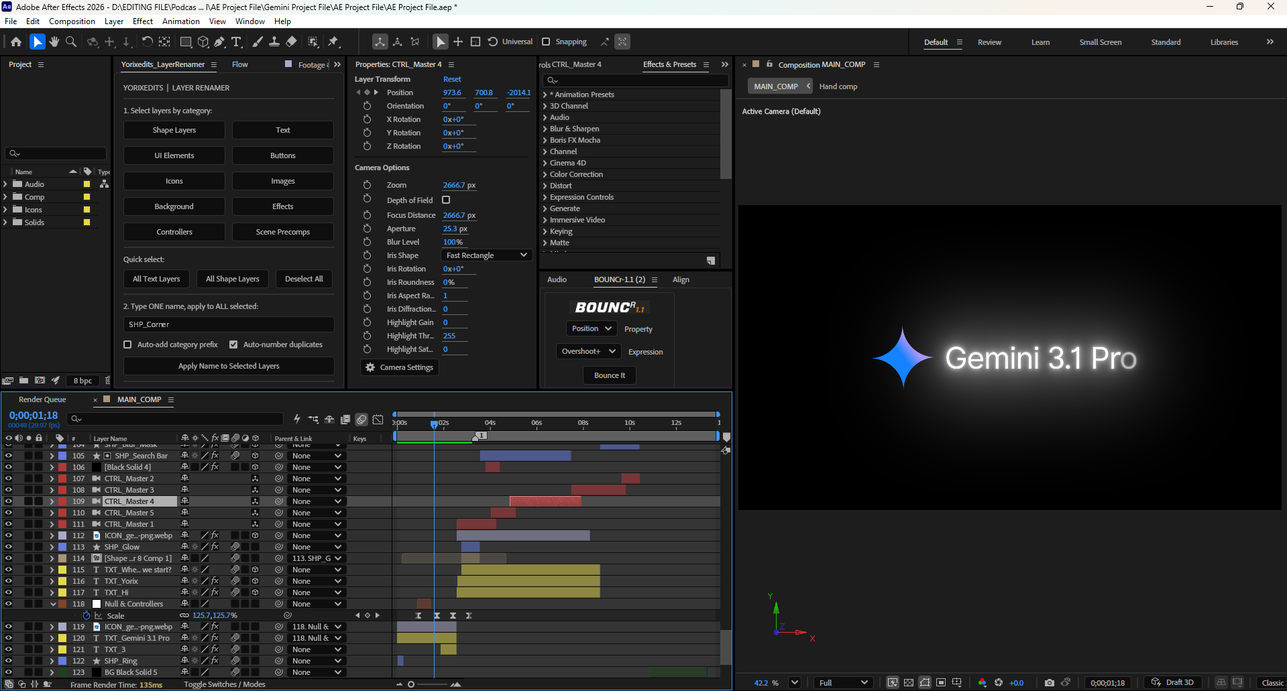
Task: Open the Overshoot+ expression dropdown
Action: [x=588, y=351]
